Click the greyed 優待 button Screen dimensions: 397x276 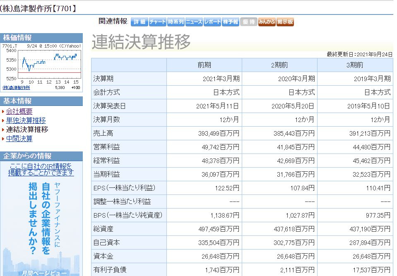[249, 22]
